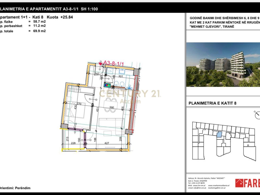The height and width of the screenshot is (195, 260).
Task: Open the www.lim-em.al web link
Action: click(199, 186)
